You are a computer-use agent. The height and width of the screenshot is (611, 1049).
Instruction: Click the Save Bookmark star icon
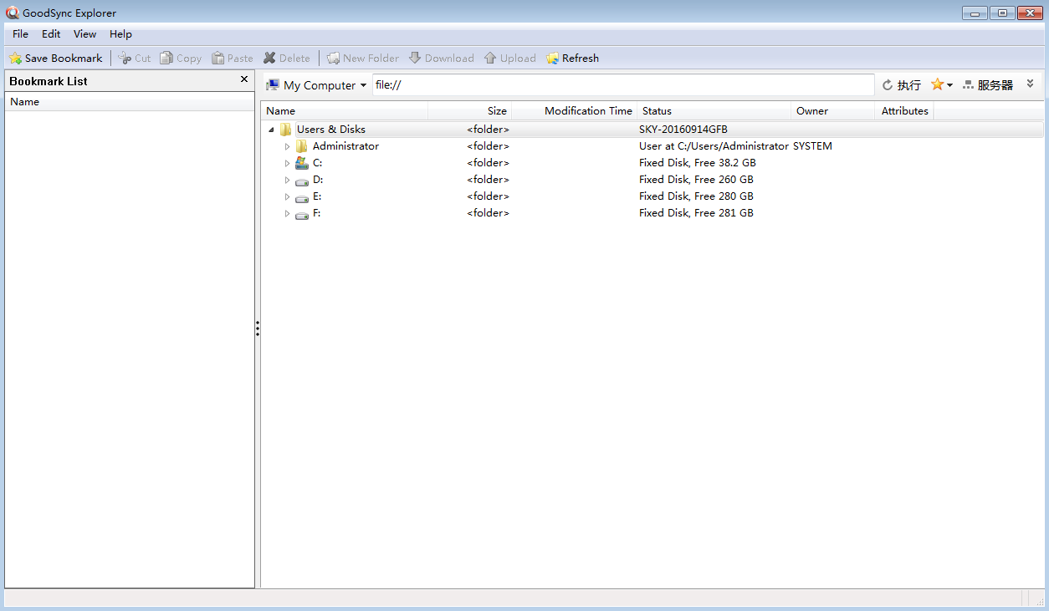click(15, 59)
